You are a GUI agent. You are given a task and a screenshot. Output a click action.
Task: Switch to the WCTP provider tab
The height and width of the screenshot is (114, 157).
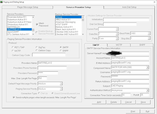(119, 45)
